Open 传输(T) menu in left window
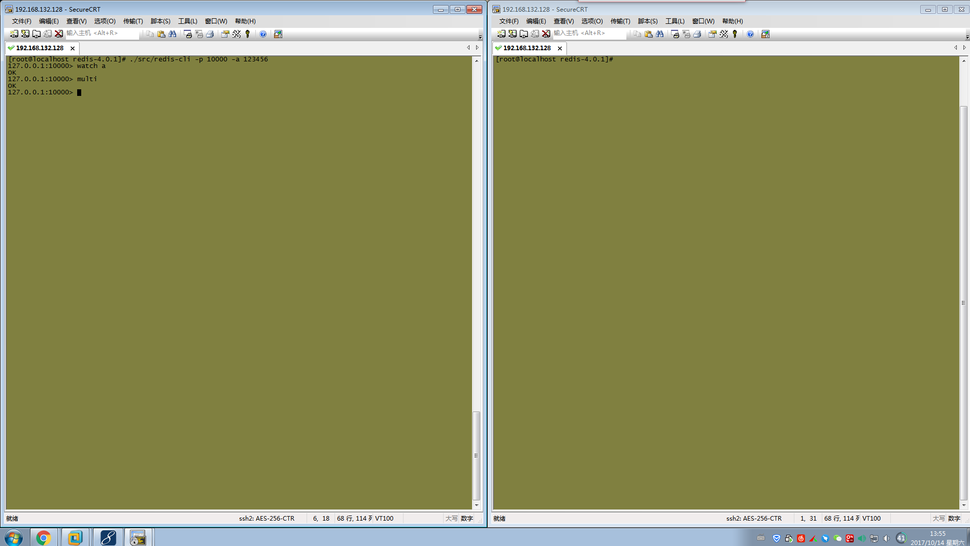The width and height of the screenshot is (970, 546). click(133, 21)
